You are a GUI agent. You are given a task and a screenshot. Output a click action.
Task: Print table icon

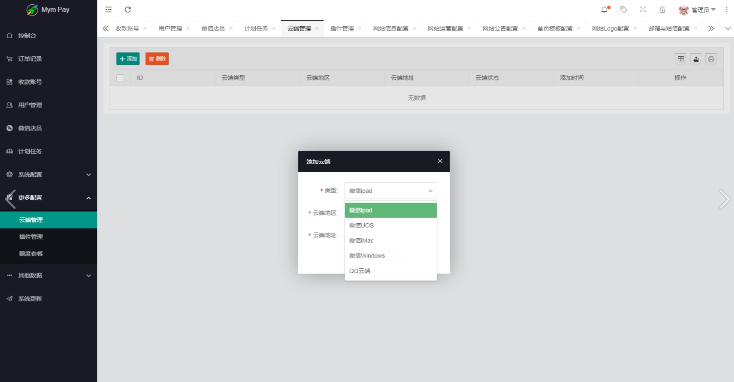point(711,59)
